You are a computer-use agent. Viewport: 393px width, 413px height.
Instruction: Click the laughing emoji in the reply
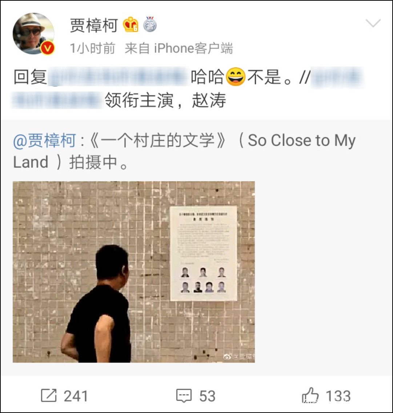236,77
